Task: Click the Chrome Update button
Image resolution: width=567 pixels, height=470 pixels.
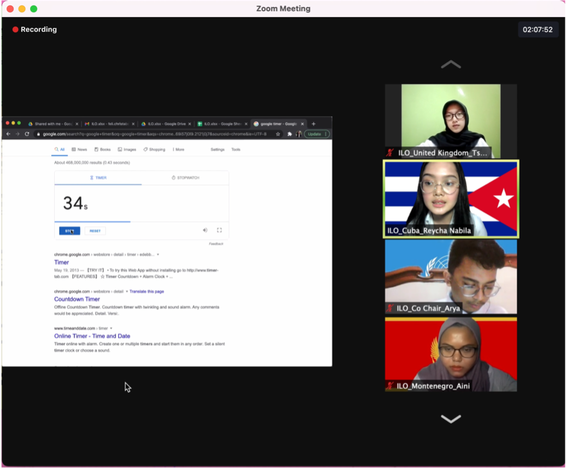Action: 316,134
